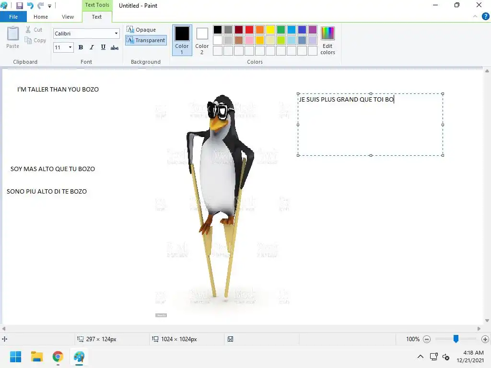Click the zoom in plus button

[x=485, y=339]
